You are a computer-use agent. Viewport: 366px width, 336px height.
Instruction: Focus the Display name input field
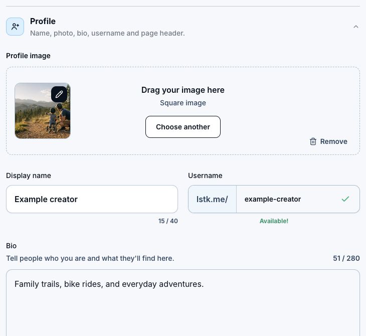tap(92, 199)
